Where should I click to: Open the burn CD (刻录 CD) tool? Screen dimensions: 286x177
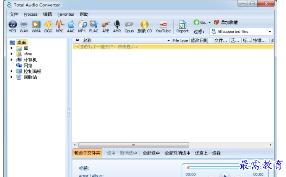tap(145, 27)
